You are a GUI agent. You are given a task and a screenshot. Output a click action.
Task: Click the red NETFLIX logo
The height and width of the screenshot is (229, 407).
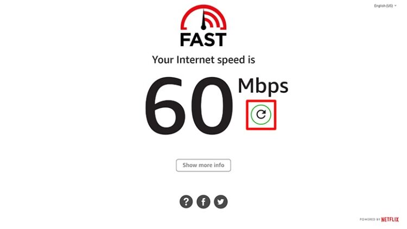(x=390, y=219)
